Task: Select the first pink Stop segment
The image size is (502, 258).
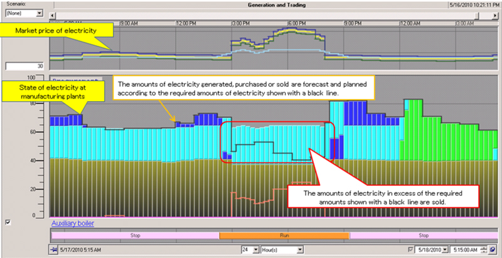Action: tap(135, 235)
